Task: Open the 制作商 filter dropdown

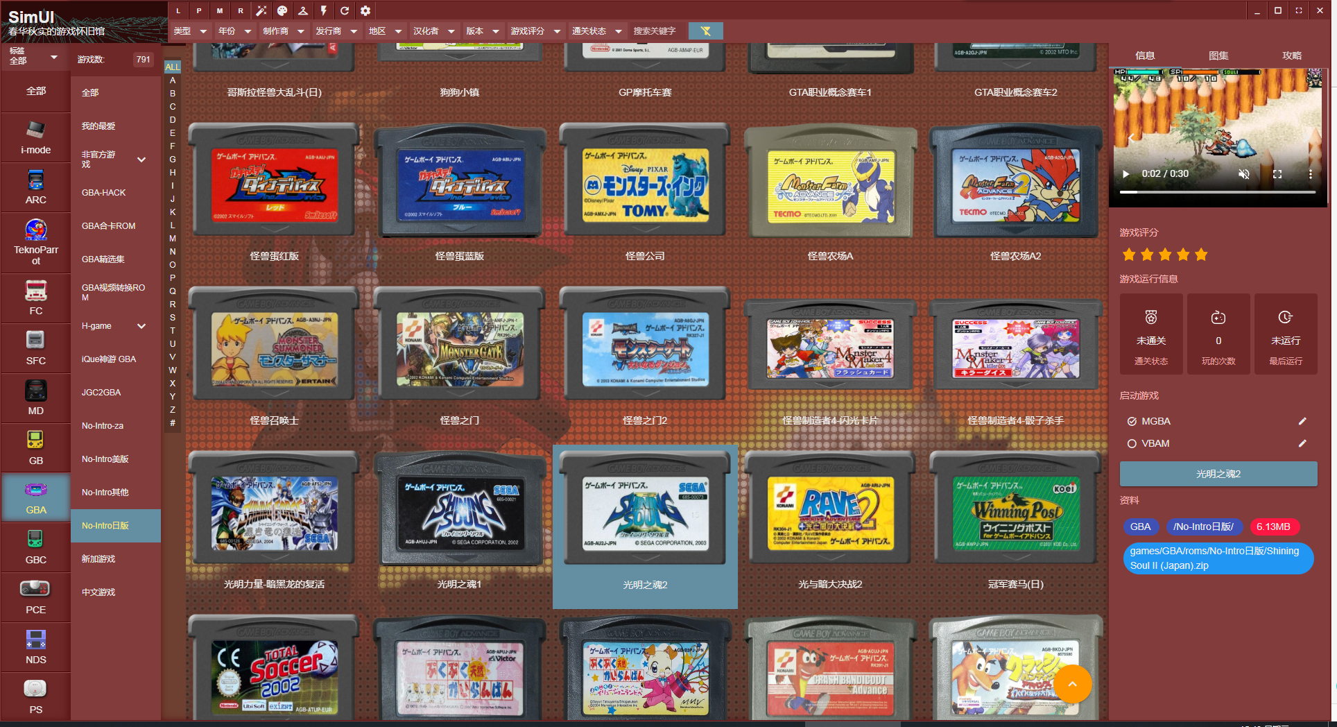Action: pos(284,31)
